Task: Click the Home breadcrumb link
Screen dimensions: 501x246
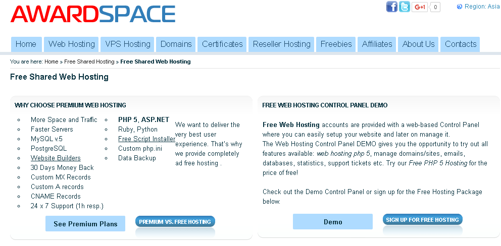Action: (x=51, y=61)
